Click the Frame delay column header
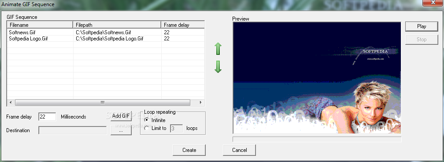The width and height of the screenshot is (444, 162). 183,25
